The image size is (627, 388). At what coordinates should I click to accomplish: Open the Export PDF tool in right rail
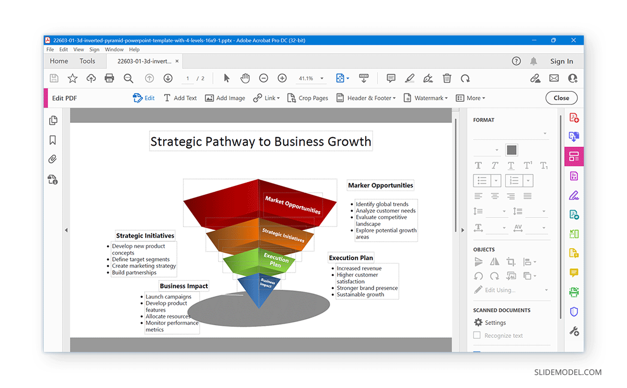[574, 137]
